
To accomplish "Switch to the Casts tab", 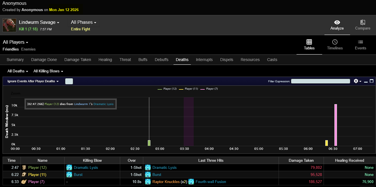I will coord(272,60).
